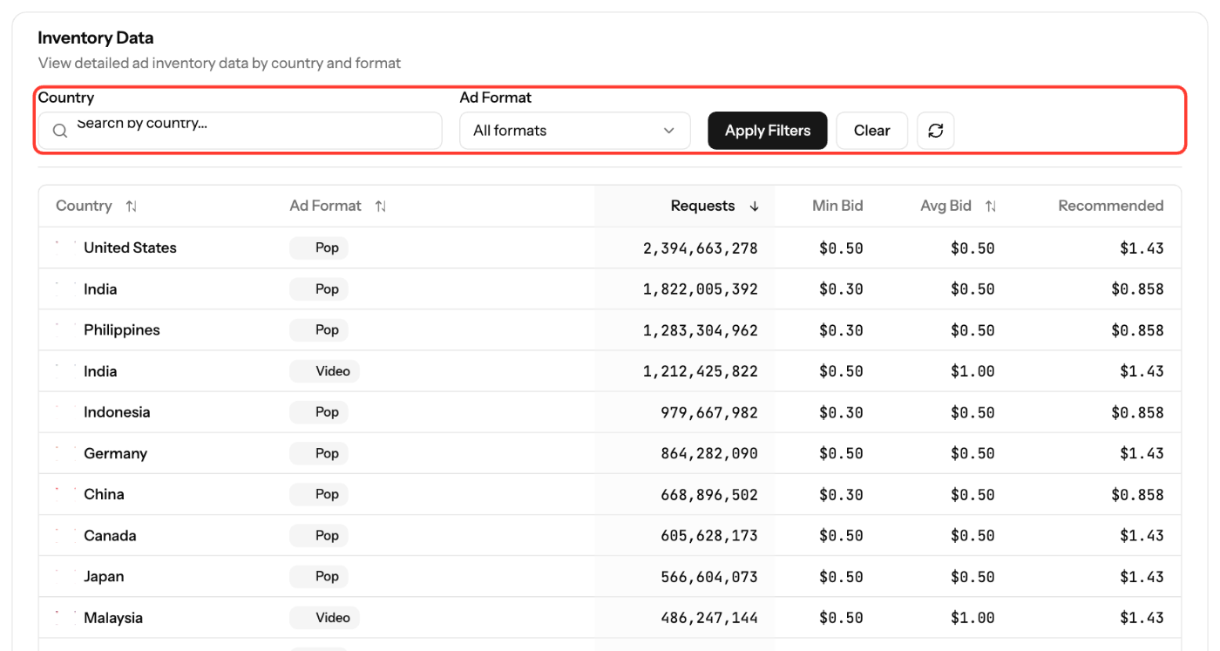Click the Min Bid column header
Image resolution: width=1220 pixels, height=651 pixels.
[x=837, y=206]
